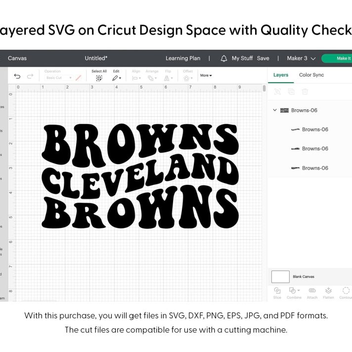Open the Basic Cut operation dropdown
The width and height of the screenshot is (352, 352).
[58, 78]
